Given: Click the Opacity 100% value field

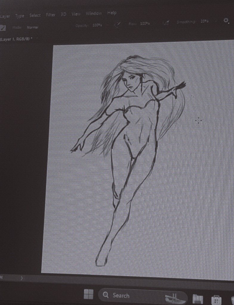Looking at the screenshot, I should pyautogui.click(x=97, y=25).
